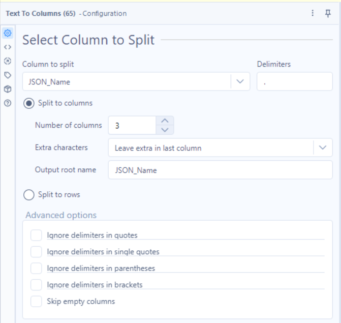Expand the Column to split dropdown
This screenshot has height=323, width=341.
click(x=240, y=81)
